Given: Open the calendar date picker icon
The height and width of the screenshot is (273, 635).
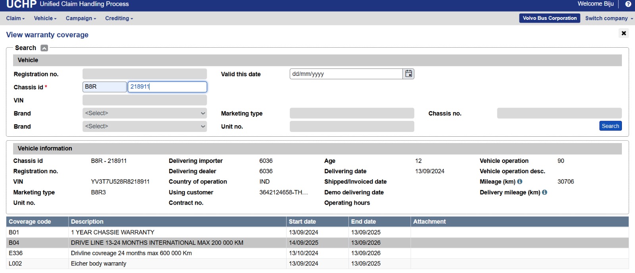Looking at the screenshot, I should coord(408,74).
